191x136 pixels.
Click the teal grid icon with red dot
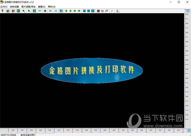[61, 11]
